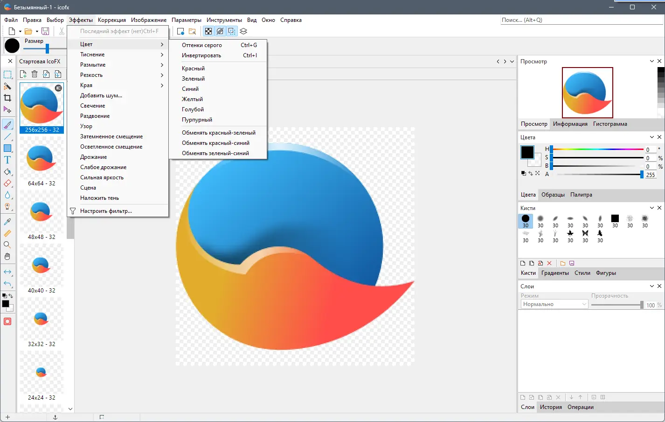Open the Изображение menu
The height and width of the screenshot is (422, 665).
click(149, 20)
